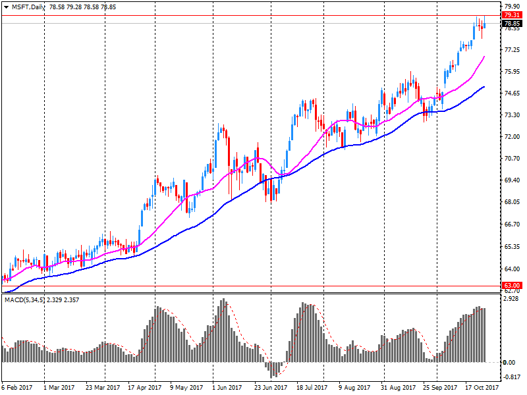527x395 pixels.
Task: Click the 2.928 MACD scale value
Action: (x=512, y=299)
